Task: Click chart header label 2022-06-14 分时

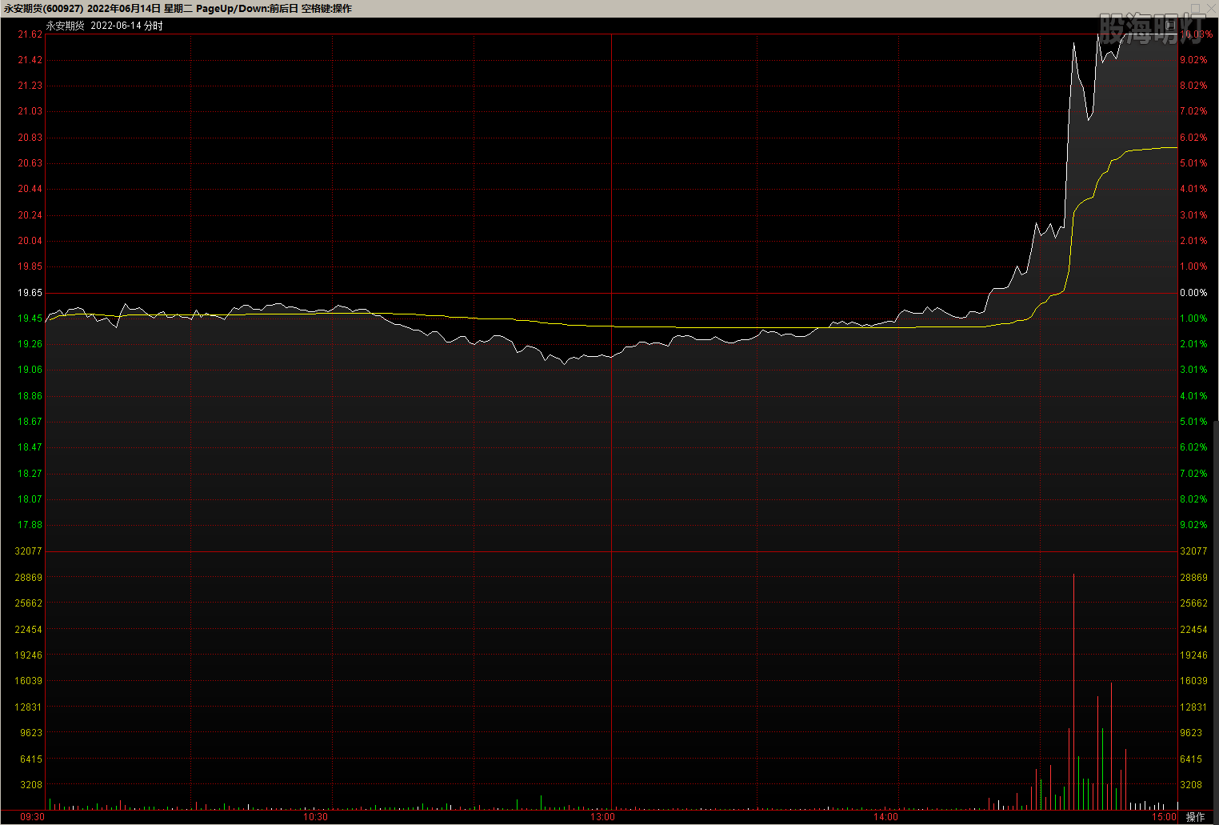Action: (126, 26)
